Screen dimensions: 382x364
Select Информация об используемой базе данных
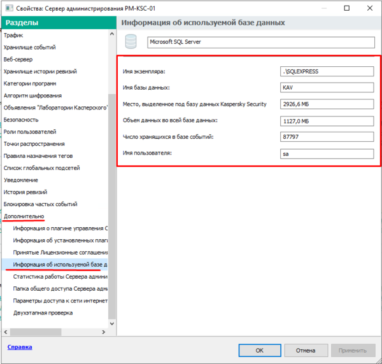coord(60,265)
